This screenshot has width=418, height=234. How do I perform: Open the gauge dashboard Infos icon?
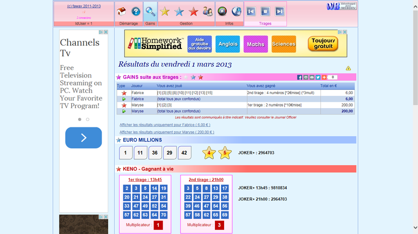click(x=222, y=11)
